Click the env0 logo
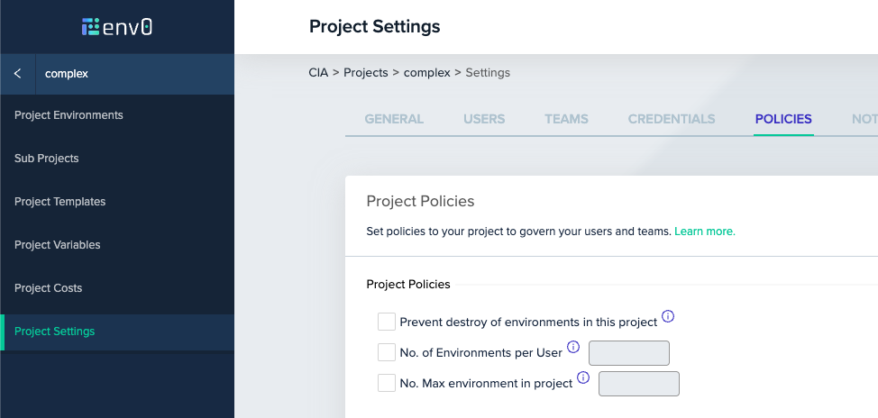The height and width of the screenshot is (418, 878). pyautogui.click(x=116, y=27)
